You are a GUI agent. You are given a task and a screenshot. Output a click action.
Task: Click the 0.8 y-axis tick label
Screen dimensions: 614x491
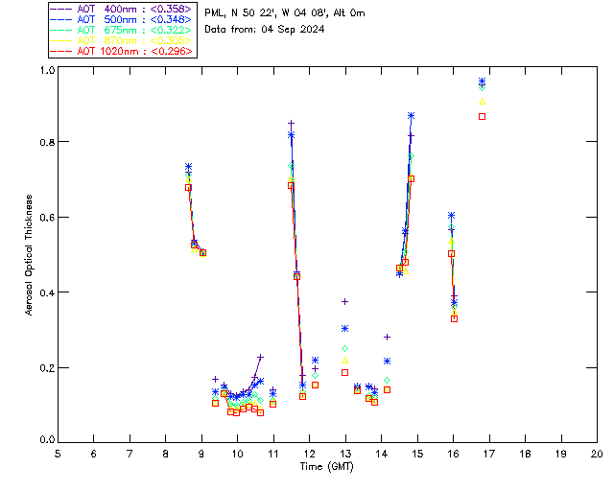click(47, 142)
